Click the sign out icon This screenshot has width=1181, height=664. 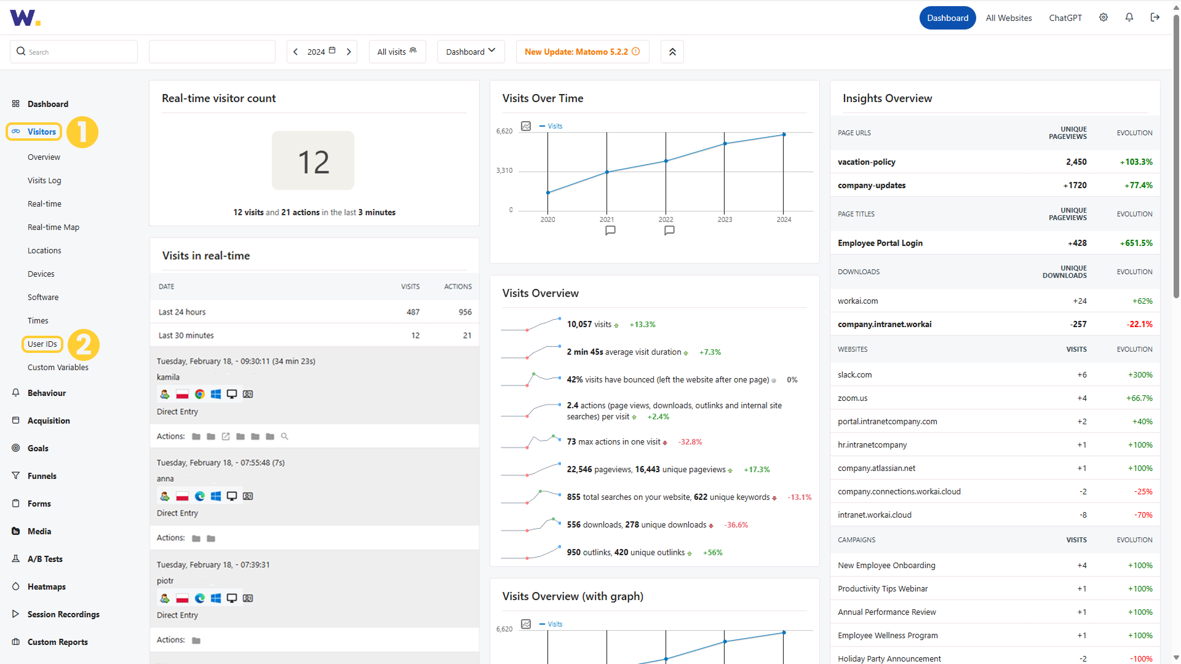pos(1155,18)
